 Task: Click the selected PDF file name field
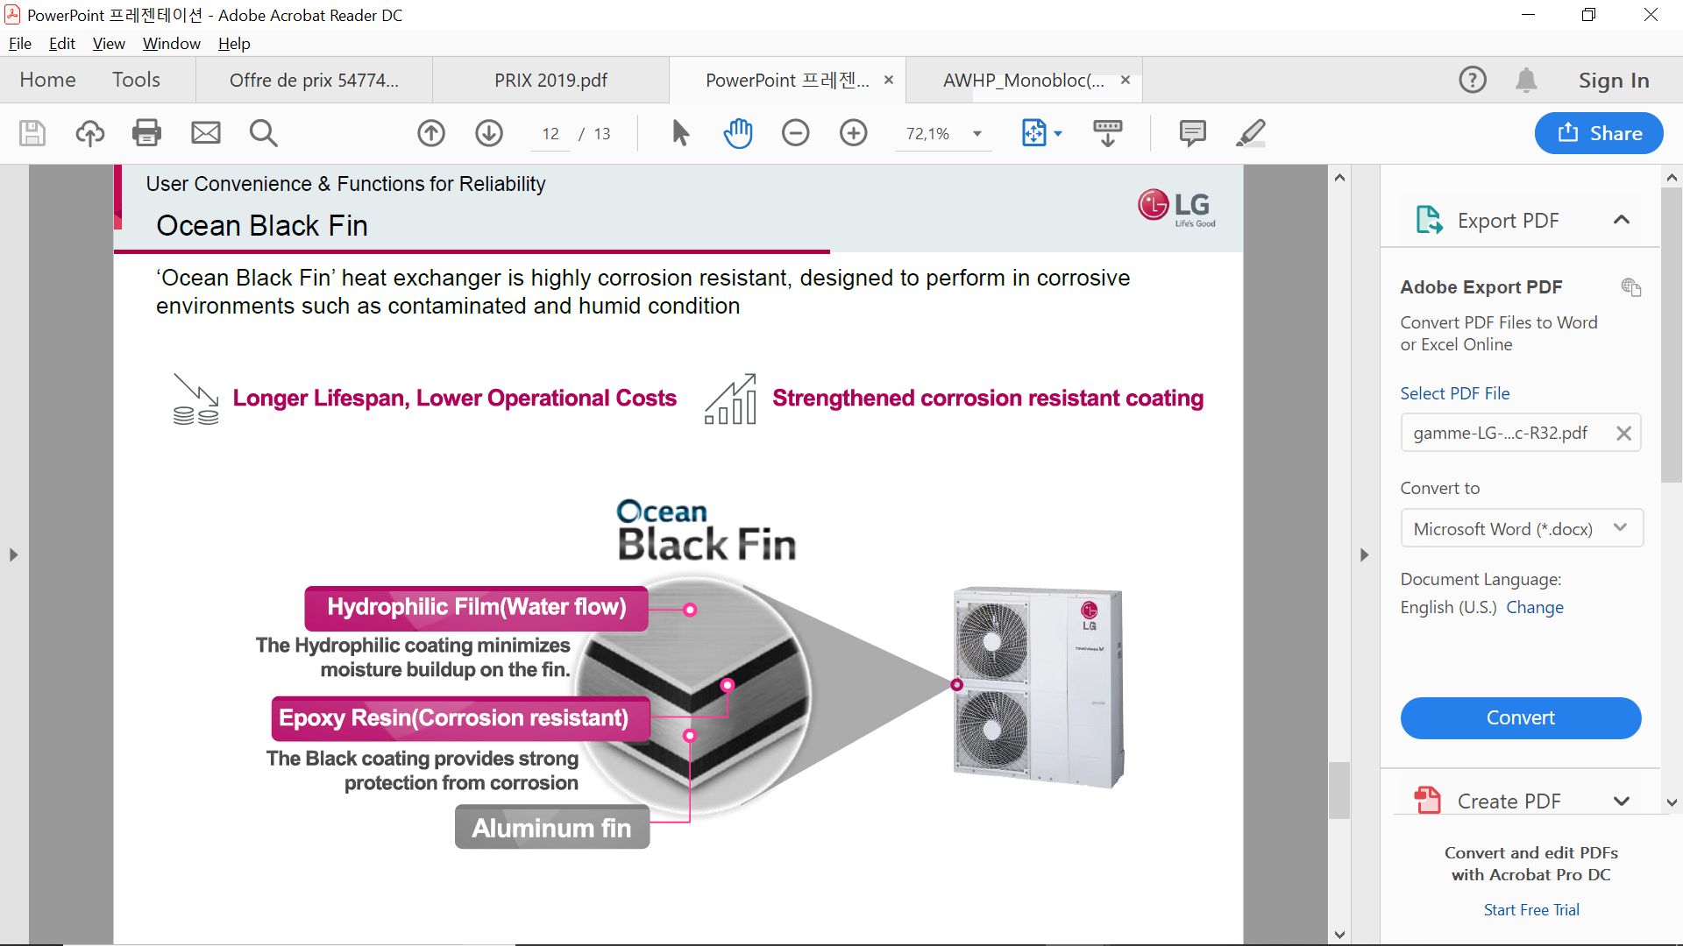click(x=1521, y=434)
